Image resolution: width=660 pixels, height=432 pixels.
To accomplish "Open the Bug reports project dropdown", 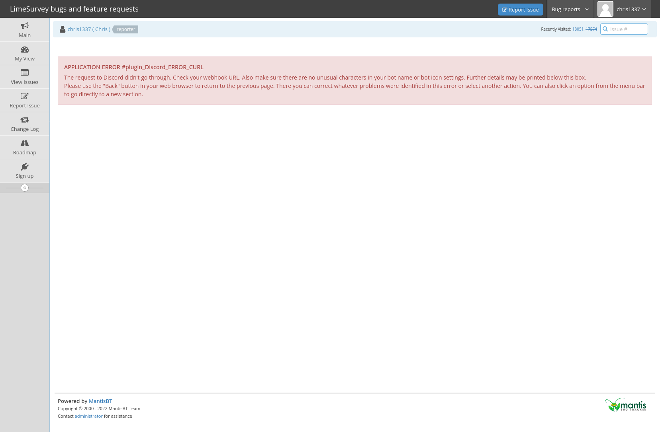I will [570, 9].
